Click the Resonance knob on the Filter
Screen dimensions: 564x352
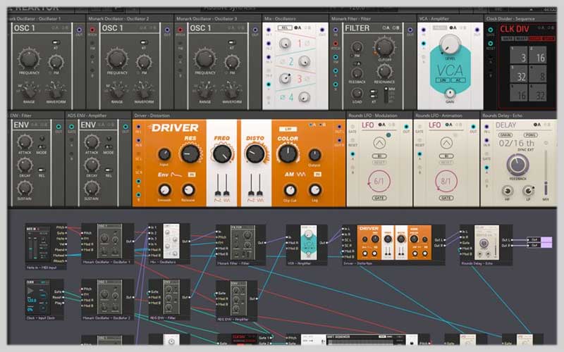(x=384, y=72)
